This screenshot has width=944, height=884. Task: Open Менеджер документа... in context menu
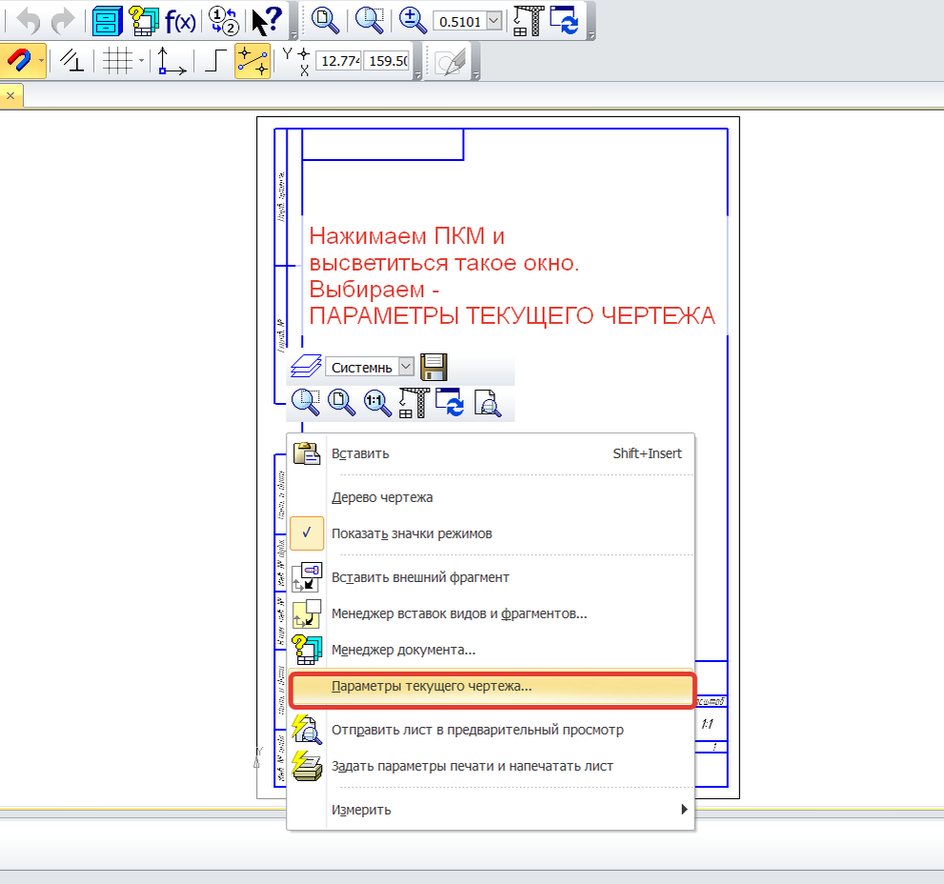[491, 650]
